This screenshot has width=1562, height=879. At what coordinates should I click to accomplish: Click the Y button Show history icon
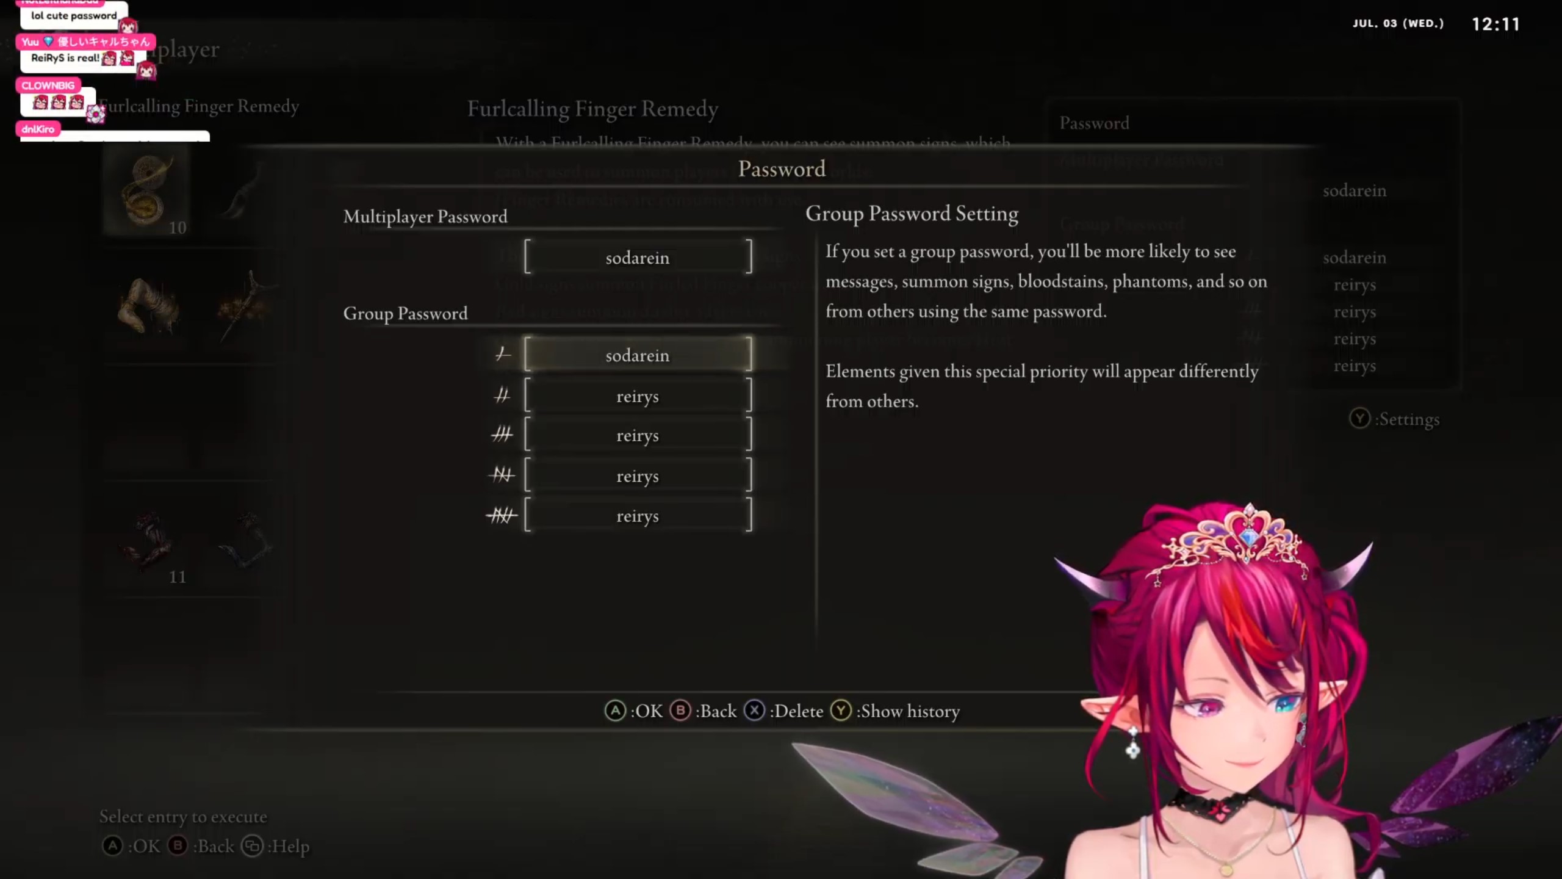pos(841,711)
